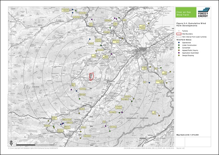Click the Carn Gorm label
This screenshot has width=219, height=155.
pyautogui.click(x=91, y=24)
